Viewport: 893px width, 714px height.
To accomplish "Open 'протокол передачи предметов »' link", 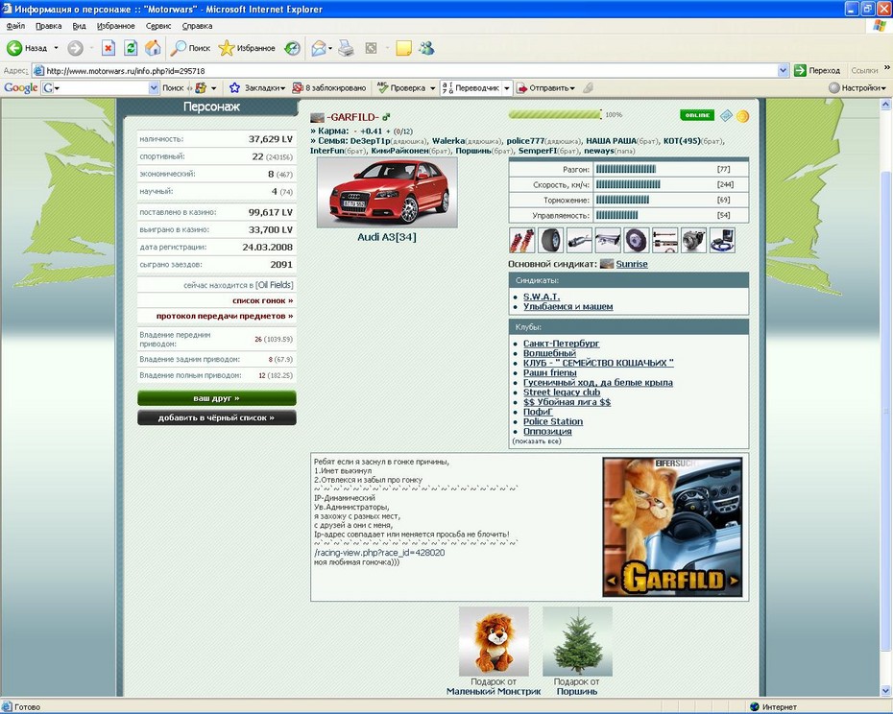I will pos(225,316).
